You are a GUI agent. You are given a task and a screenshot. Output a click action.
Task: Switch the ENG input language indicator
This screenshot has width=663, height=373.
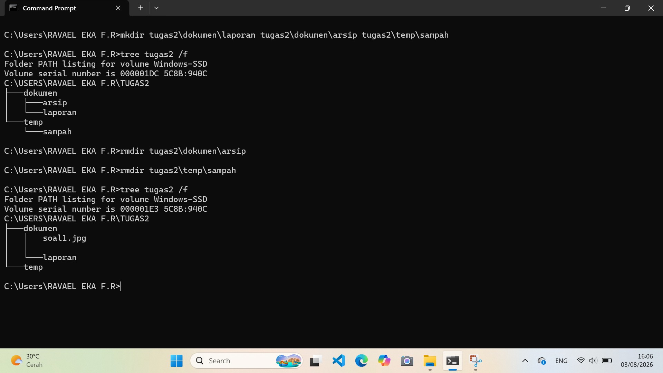pyautogui.click(x=561, y=361)
